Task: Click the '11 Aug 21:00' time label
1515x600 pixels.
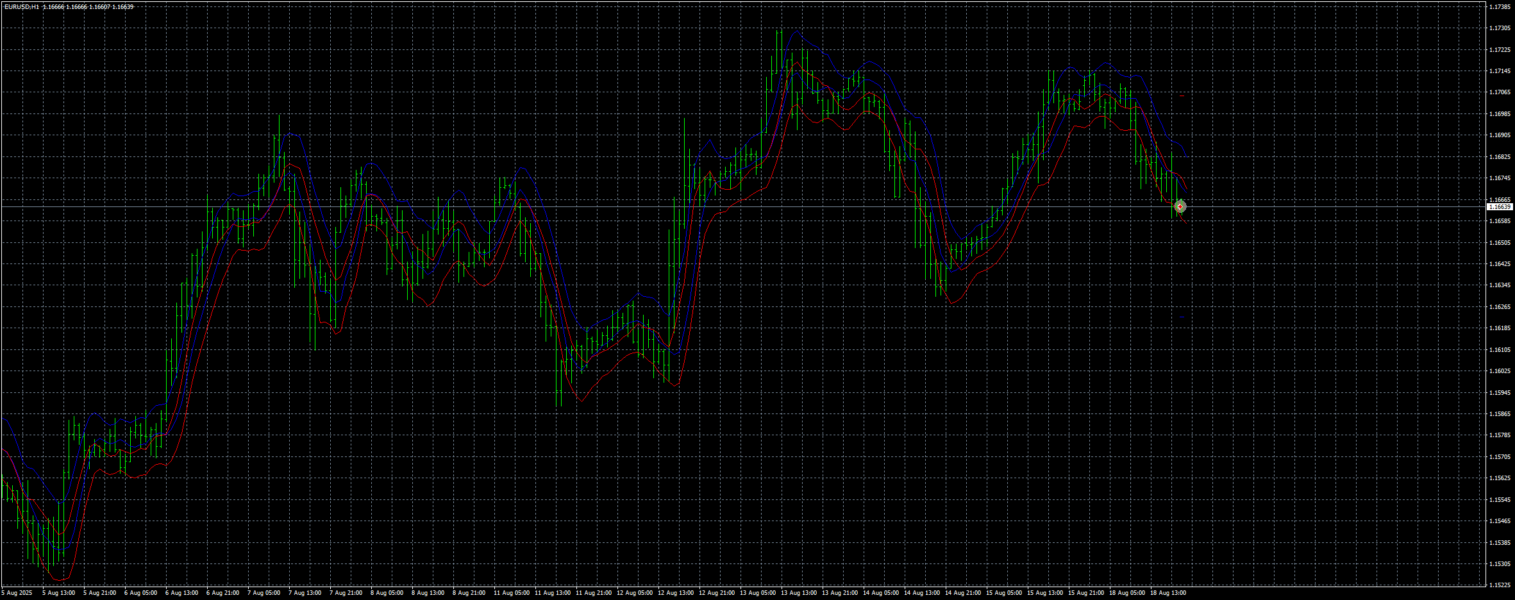Action: pyautogui.click(x=594, y=593)
